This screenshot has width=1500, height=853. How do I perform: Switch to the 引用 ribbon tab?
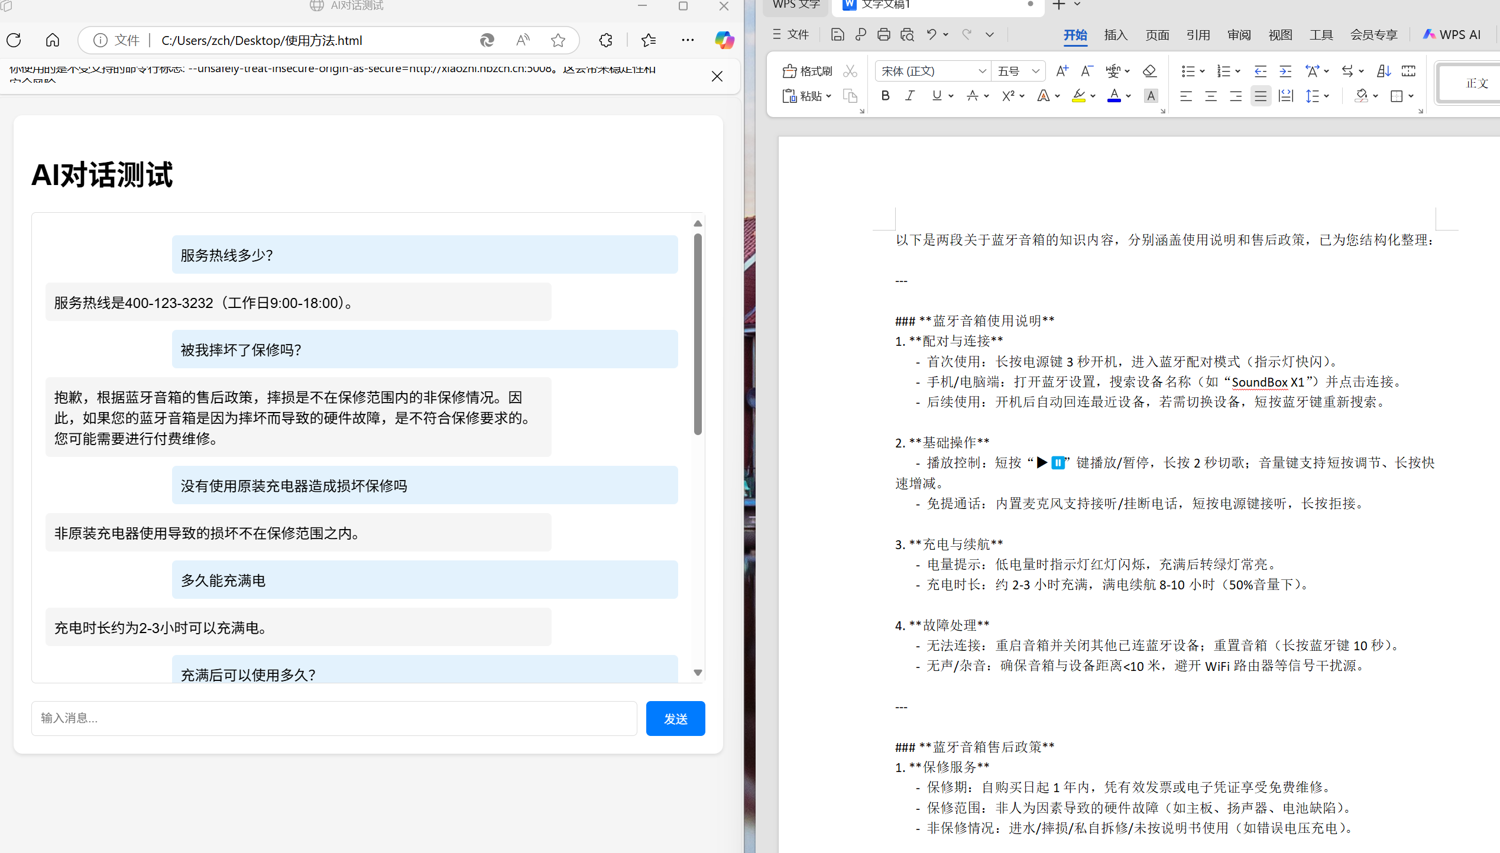pyautogui.click(x=1198, y=35)
